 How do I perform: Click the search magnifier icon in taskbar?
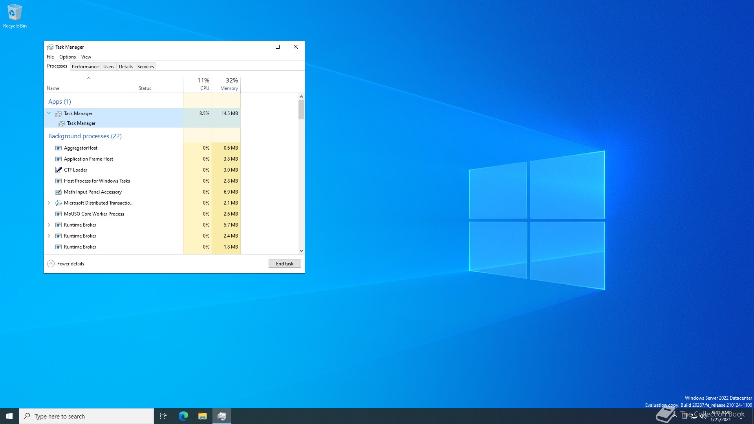(x=27, y=416)
